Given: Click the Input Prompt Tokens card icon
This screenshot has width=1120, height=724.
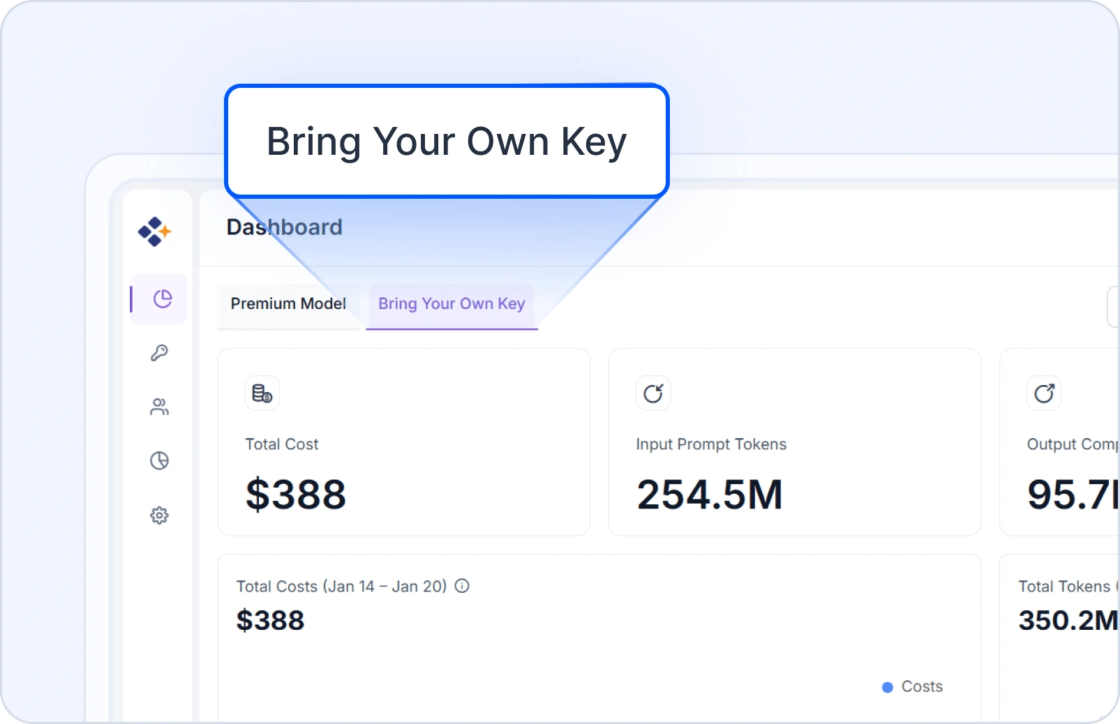Looking at the screenshot, I should (x=653, y=393).
